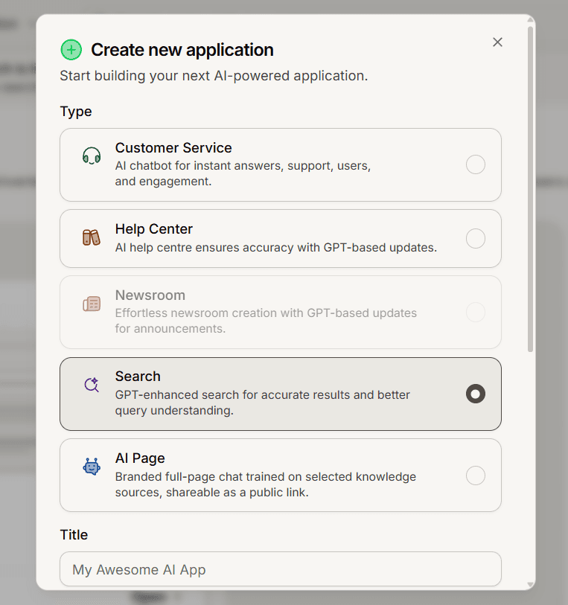The image size is (568, 605).
Task: Click the "Title" field label
Action: coord(74,535)
